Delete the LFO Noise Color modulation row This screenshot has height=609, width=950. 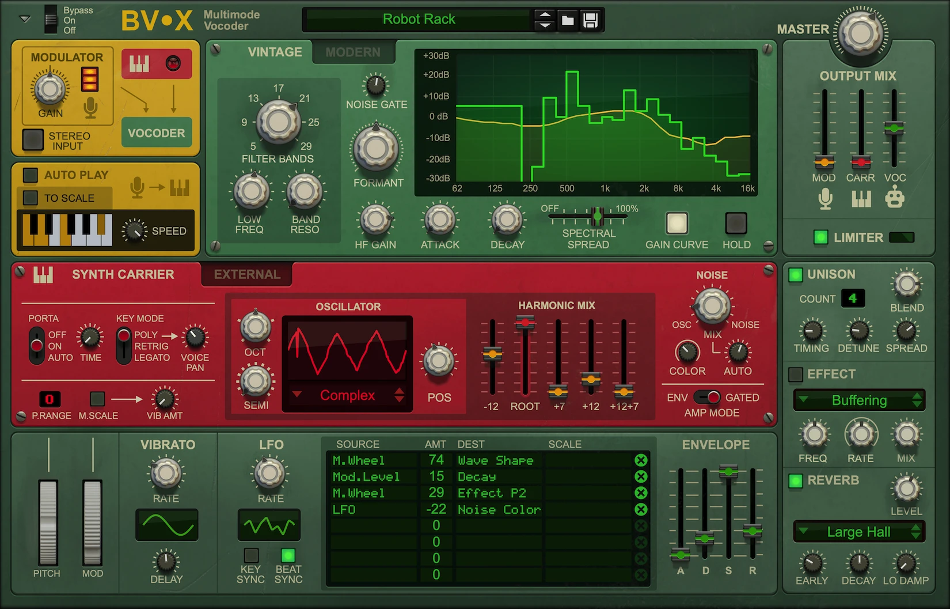(x=640, y=509)
